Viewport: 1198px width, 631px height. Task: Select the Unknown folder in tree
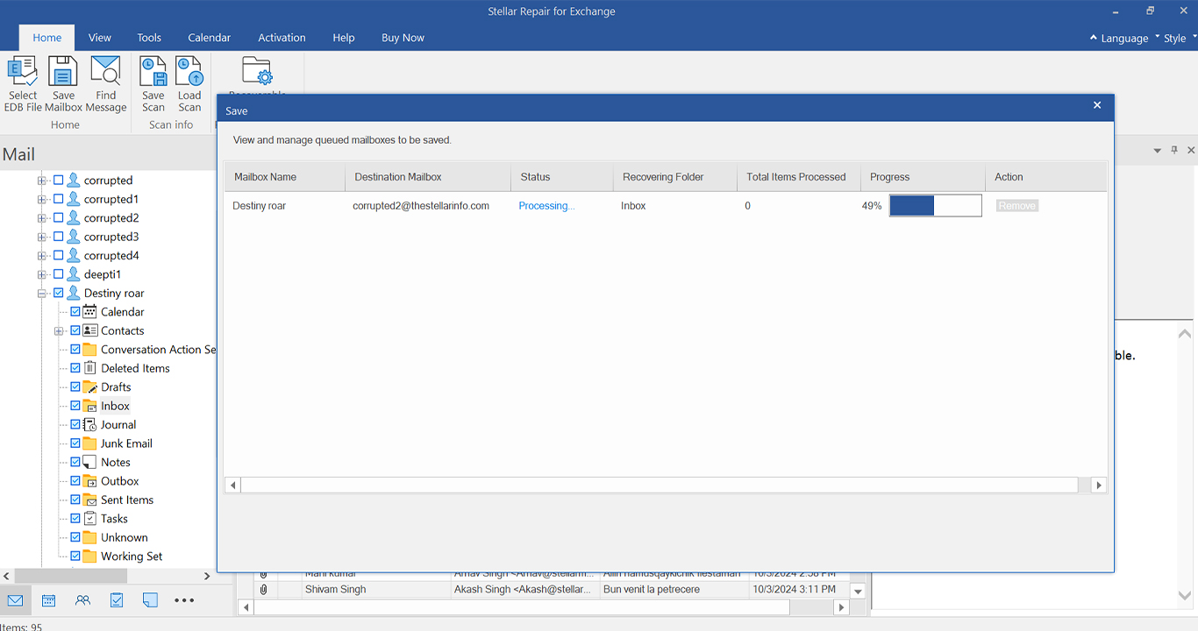coord(124,537)
